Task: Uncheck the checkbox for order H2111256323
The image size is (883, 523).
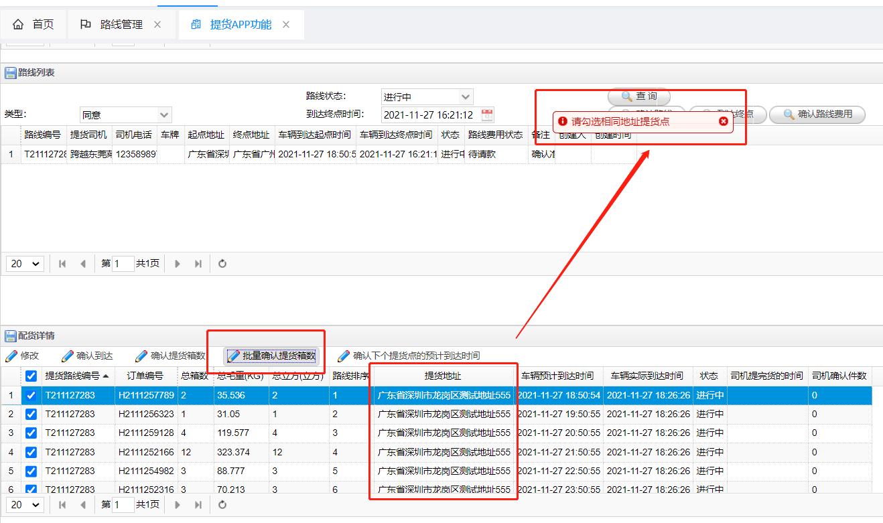Action: tap(31, 415)
